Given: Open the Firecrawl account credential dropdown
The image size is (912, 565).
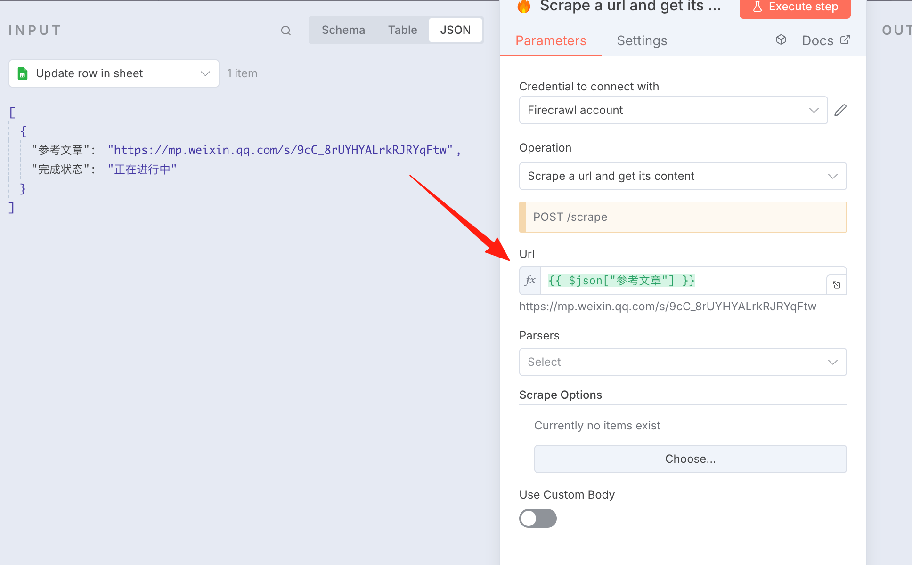Looking at the screenshot, I should (673, 110).
